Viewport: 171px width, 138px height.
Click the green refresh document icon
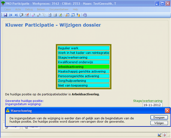coord(61,15)
